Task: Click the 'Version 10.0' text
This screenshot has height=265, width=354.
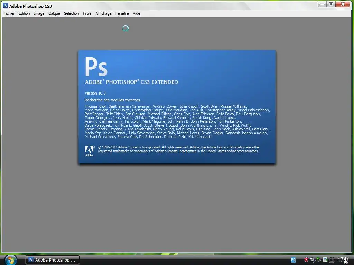Action: coord(95,93)
